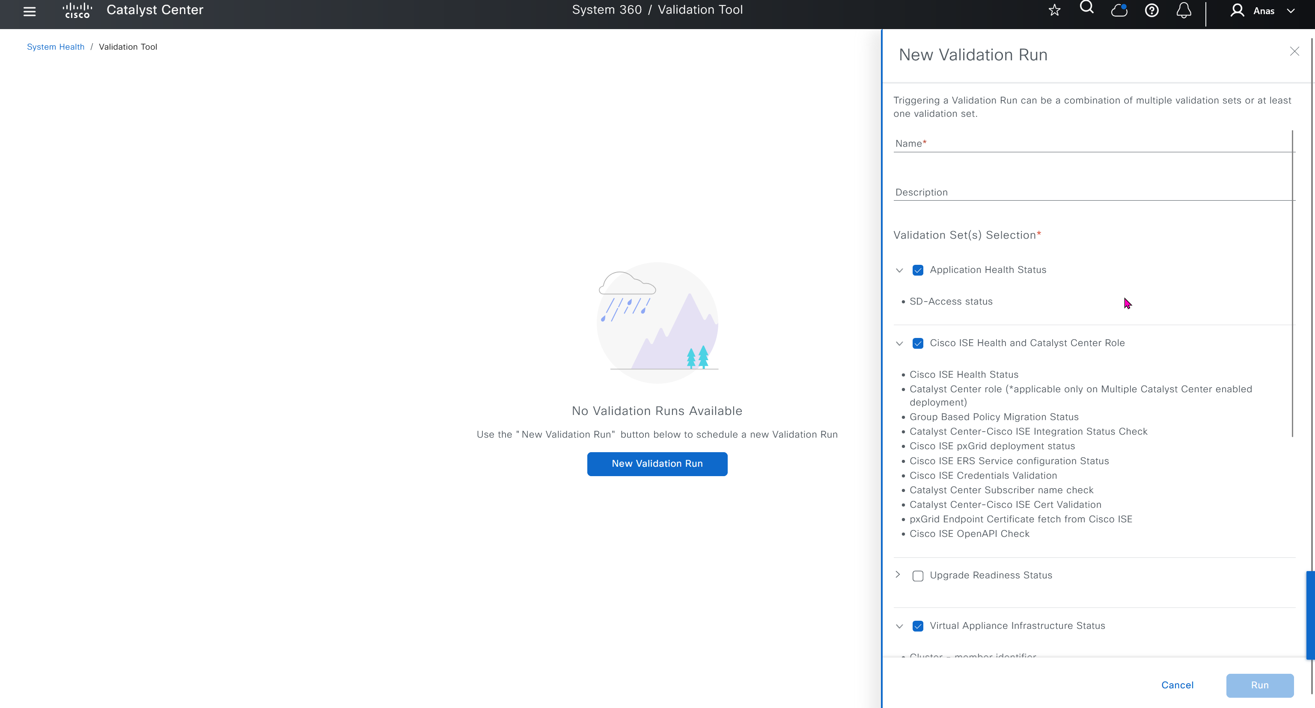This screenshot has height=708, width=1315.
Task: Click the cloud status icon
Action: coord(1119,11)
